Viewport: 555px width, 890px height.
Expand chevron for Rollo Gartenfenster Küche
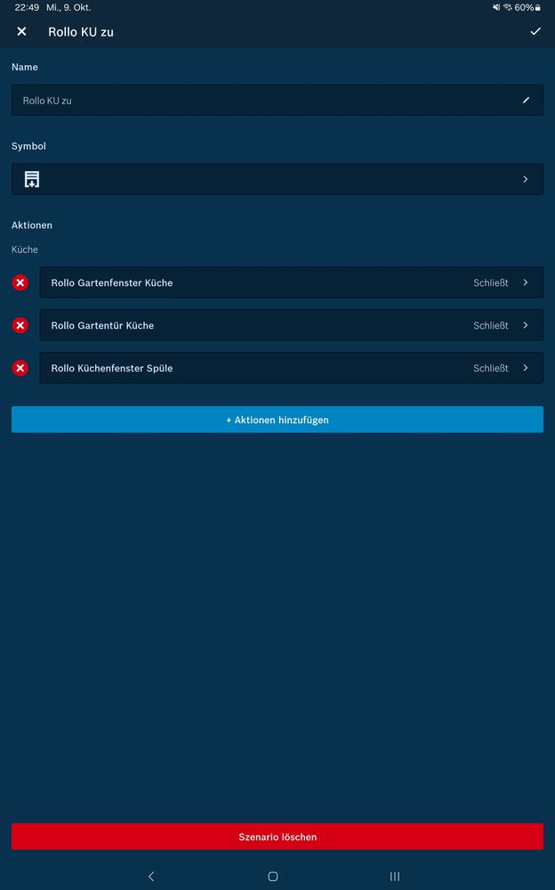526,282
